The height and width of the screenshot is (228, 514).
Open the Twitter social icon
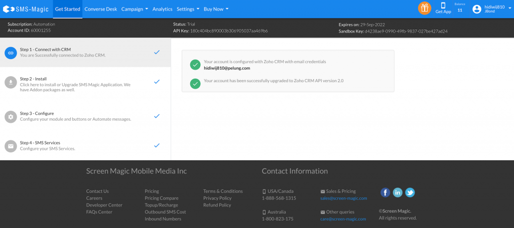click(x=410, y=192)
